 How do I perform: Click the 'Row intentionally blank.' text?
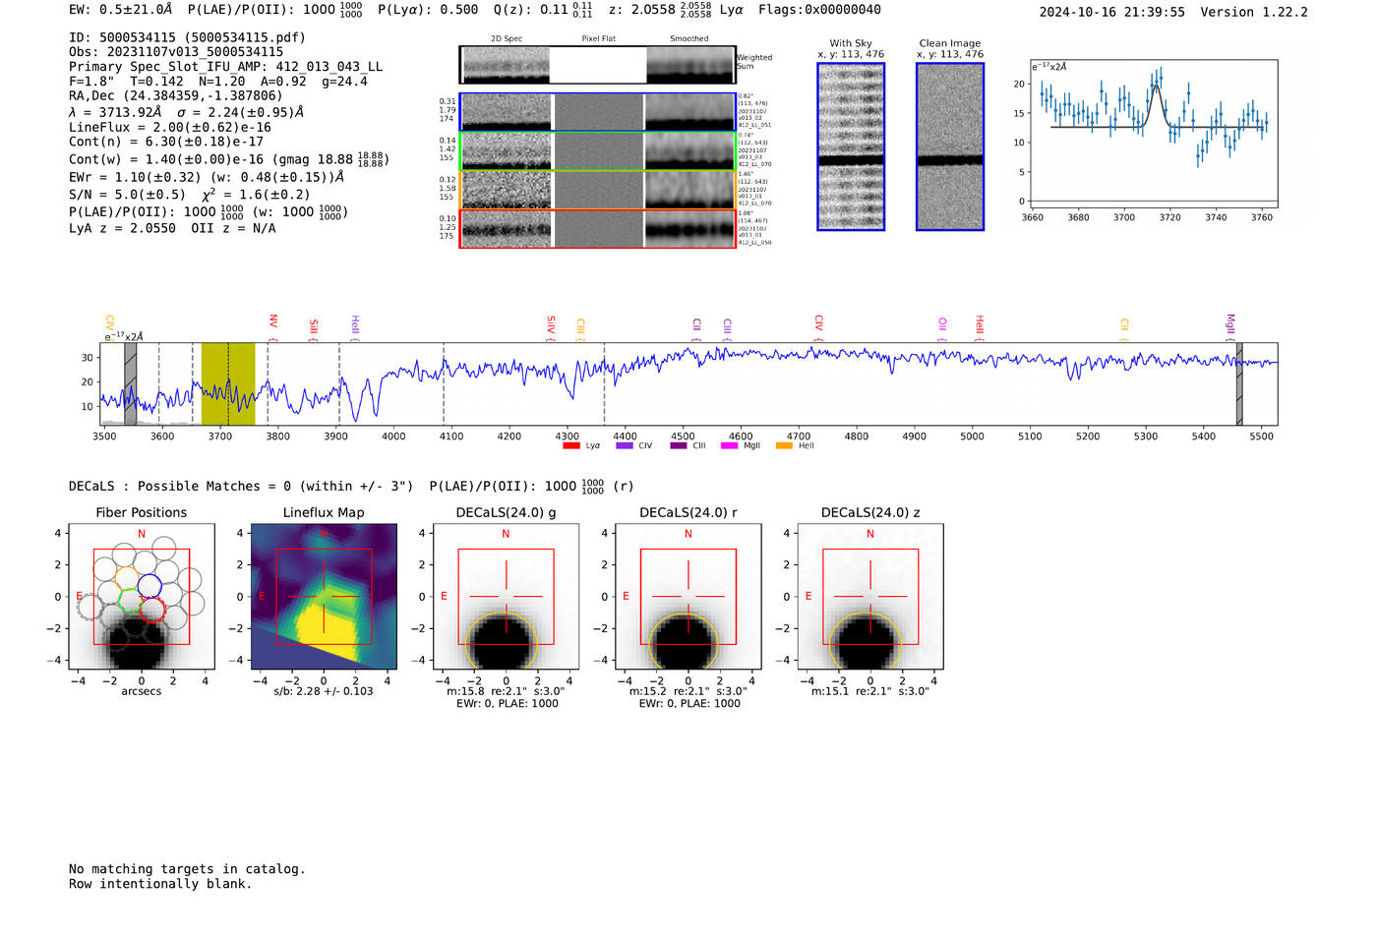click(x=160, y=883)
